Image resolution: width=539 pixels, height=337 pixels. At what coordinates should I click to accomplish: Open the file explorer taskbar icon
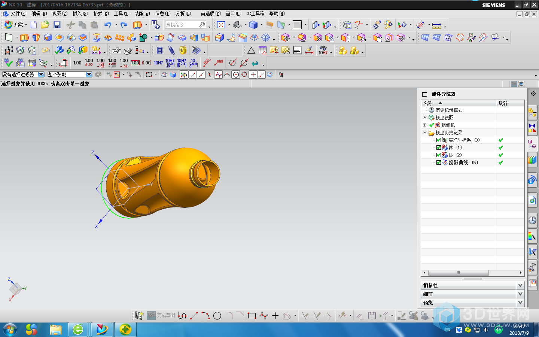click(55, 330)
